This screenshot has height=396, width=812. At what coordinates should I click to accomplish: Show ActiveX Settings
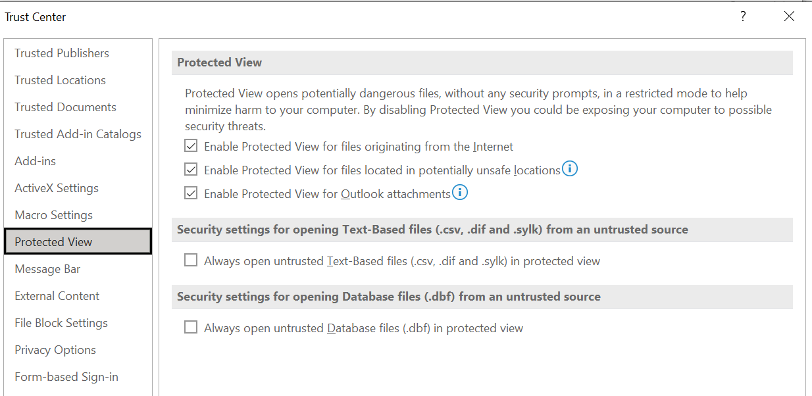(57, 188)
